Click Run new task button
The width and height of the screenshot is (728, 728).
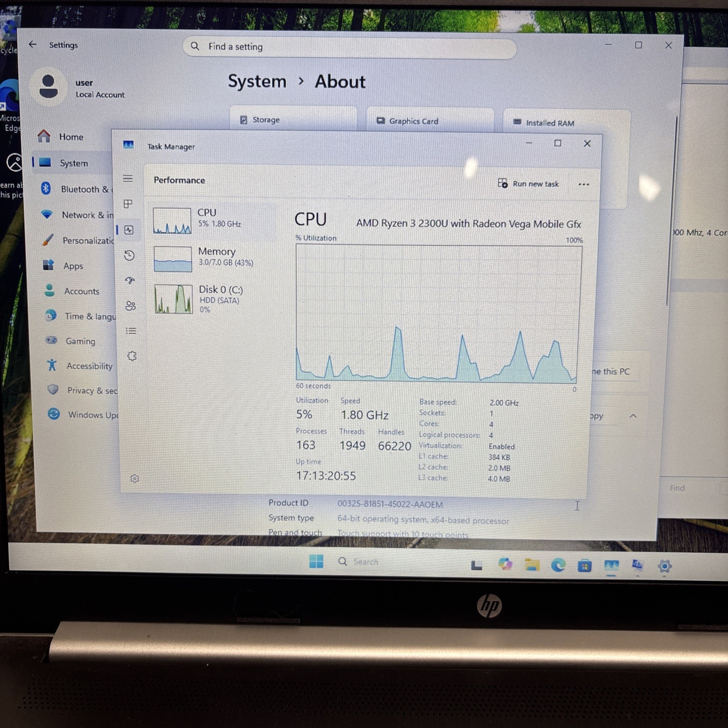pyautogui.click(x=529, y=183)
